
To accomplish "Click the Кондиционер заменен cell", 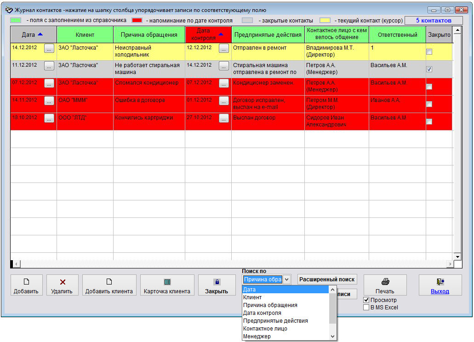I will click(268, 87).
